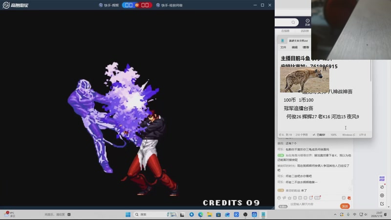This screenshot has width=391, height=220.
Task: Click the text 冠军追擂台赛 in Notepad
Action: 299,108
